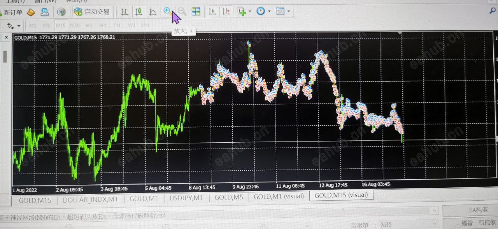498x229 pixels.
Task: Select the M15 timeframe button
Action: pyautogui.click(x=61, y=26)
